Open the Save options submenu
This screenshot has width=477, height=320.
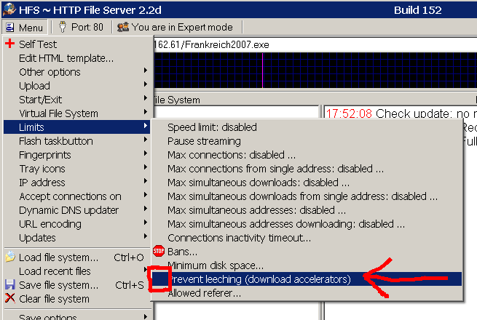tap(76, 316)
